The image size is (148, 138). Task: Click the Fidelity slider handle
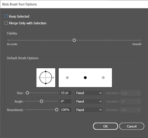pyautogui.click(x=74, y=40)
